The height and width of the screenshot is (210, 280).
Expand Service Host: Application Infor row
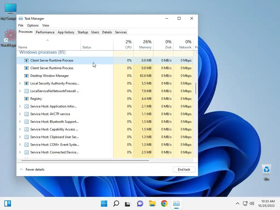coord(20,106)
